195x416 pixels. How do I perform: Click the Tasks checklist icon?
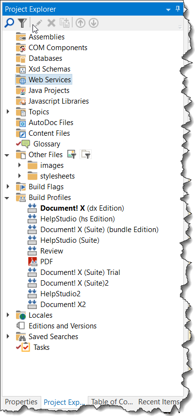tap(26, 347)
